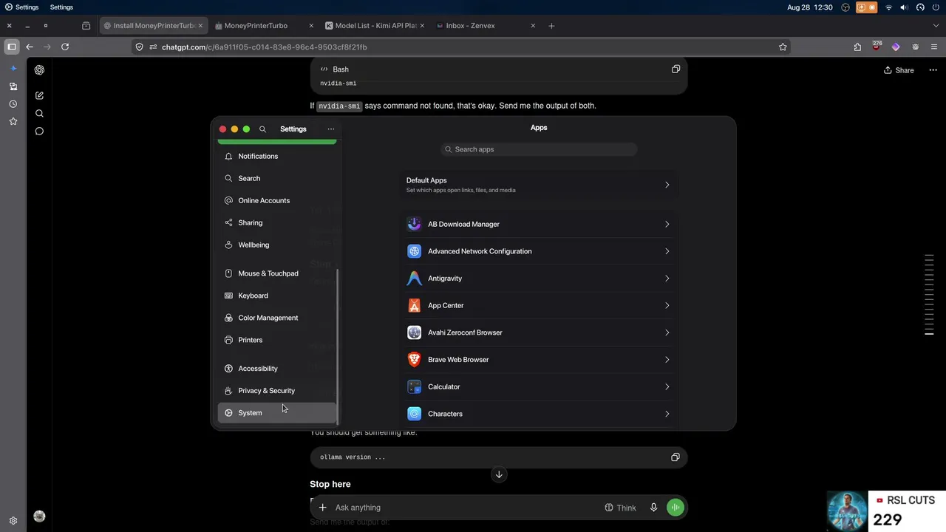Select Online Accounts in Settings sidebar
This screenshot has height=532, width=946.
point(277,201)
